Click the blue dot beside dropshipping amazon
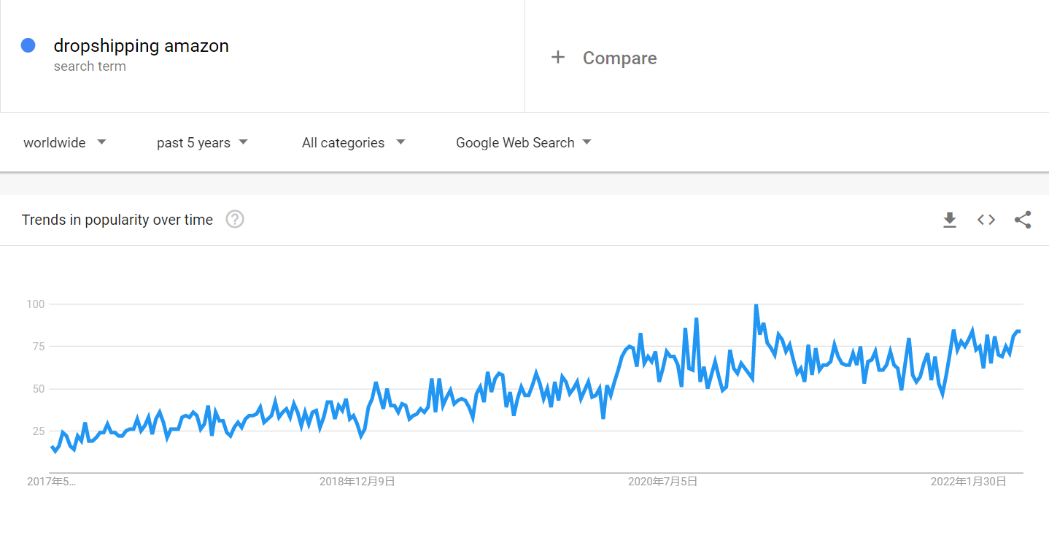 [x=28, y=45]
